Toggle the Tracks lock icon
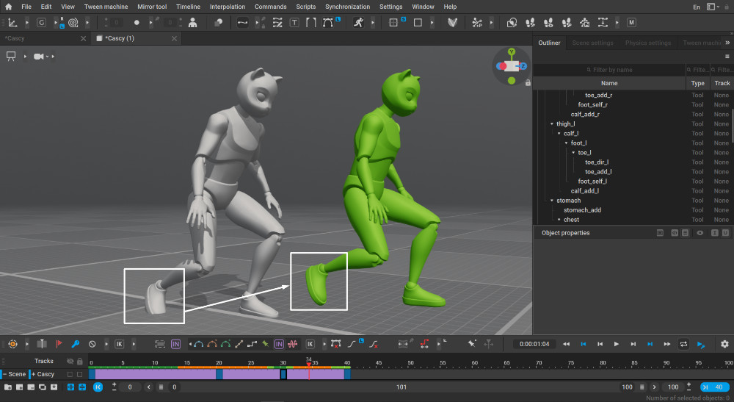This screenshot has width=734, height=402. [80, 362]
